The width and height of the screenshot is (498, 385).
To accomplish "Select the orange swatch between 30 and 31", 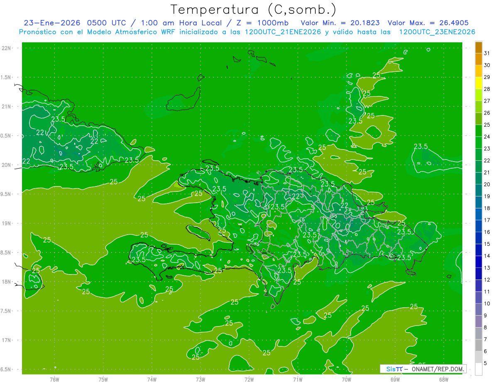I will (x=478, y=59).
